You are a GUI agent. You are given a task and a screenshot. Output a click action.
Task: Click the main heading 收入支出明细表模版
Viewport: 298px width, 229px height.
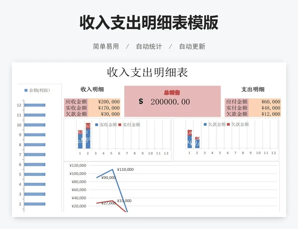pos(149,23)
